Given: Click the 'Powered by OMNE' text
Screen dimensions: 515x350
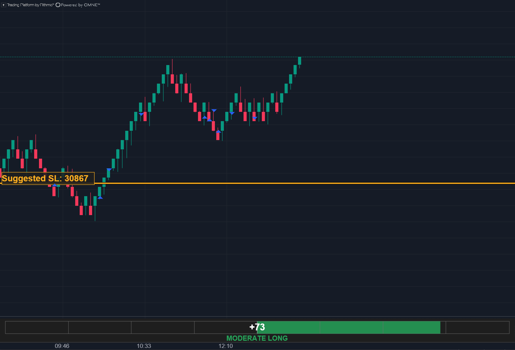Looking at the screenshot, I should point(80,5).
